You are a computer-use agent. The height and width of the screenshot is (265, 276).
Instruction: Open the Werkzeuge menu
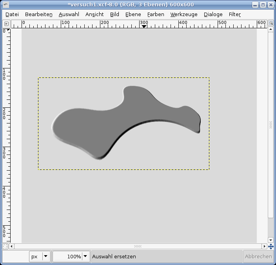click(184, 14)
